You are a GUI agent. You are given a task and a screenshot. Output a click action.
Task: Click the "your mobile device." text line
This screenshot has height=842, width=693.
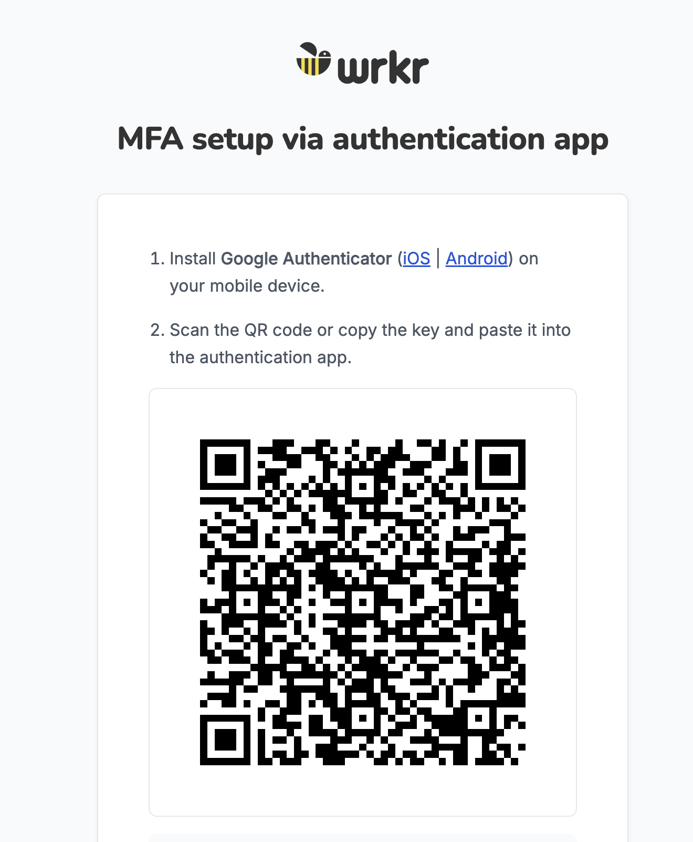(247, 286)
